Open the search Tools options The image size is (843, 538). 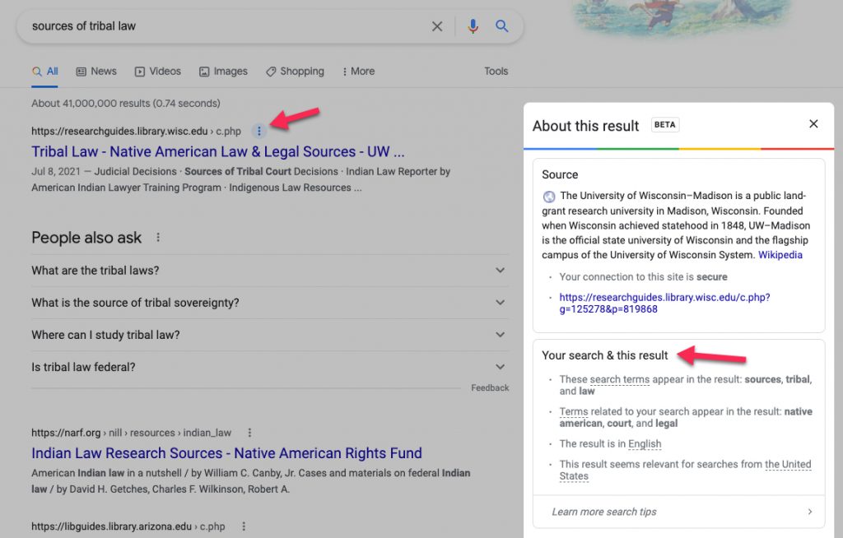(496, 72)
